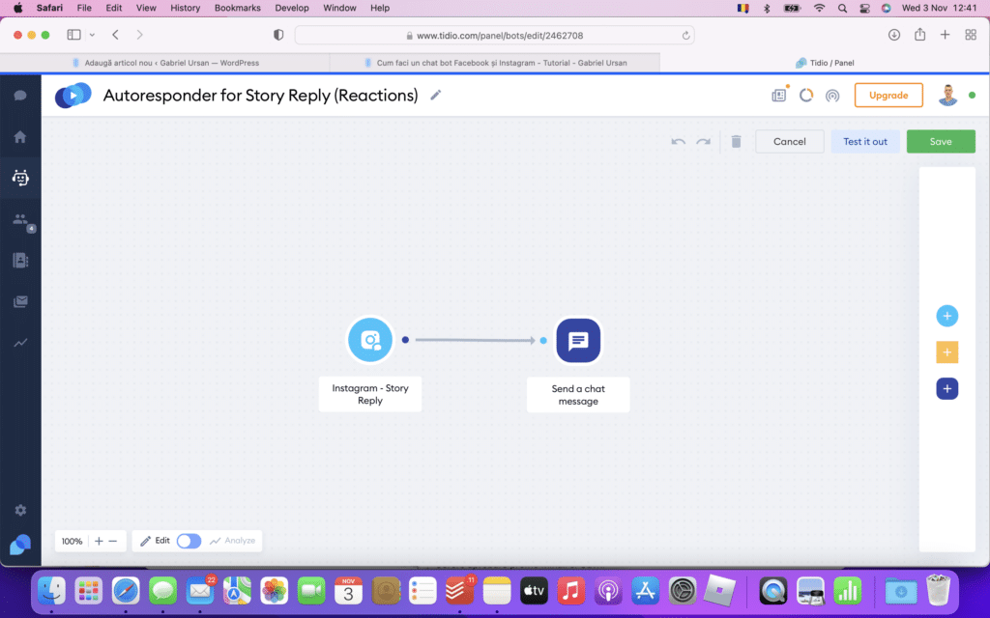This screenshot has height=618, width=990.
Task: Open Spotlight search in menu bar
Action: pyautogui.click(x=842, y=8)
